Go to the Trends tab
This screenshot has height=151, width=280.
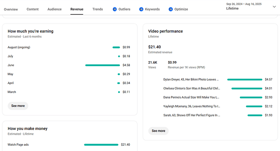98,9
